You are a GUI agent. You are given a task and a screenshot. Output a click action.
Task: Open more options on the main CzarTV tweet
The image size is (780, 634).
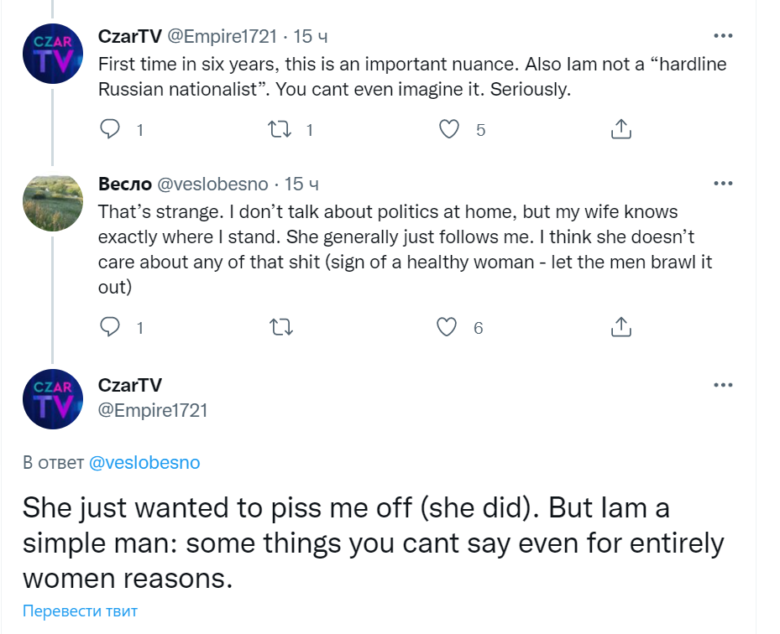pos(723,385)
